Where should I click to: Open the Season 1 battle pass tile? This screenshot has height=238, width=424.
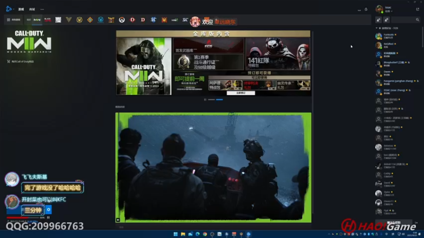pos(208,62)
